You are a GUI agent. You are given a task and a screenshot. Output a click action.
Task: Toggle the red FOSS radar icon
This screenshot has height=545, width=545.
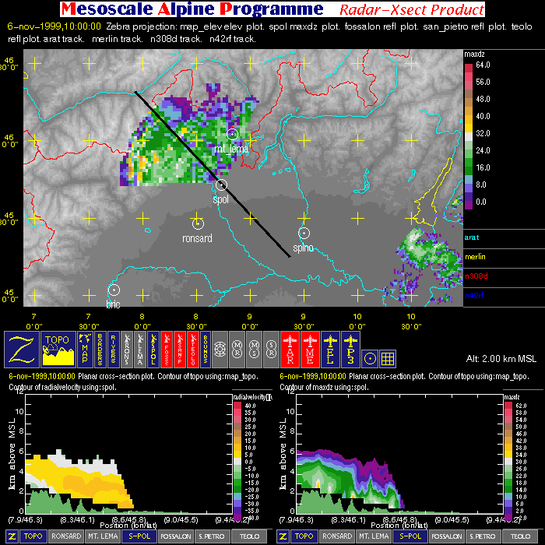pos(167,350)
